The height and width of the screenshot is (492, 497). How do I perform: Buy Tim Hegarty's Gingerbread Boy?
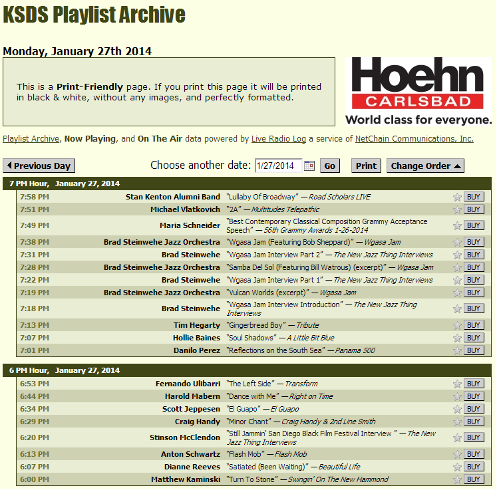[x=475, y=325]
